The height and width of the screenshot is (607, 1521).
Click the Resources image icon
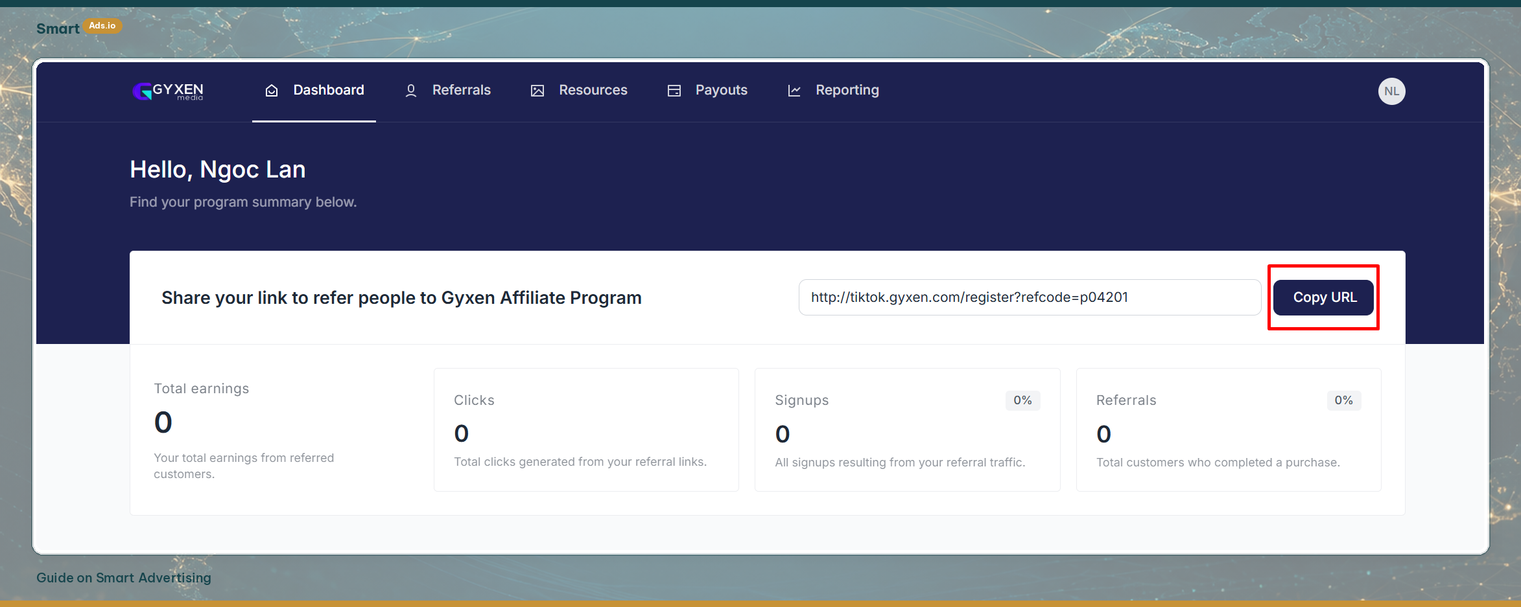click(x=537, y=91)
